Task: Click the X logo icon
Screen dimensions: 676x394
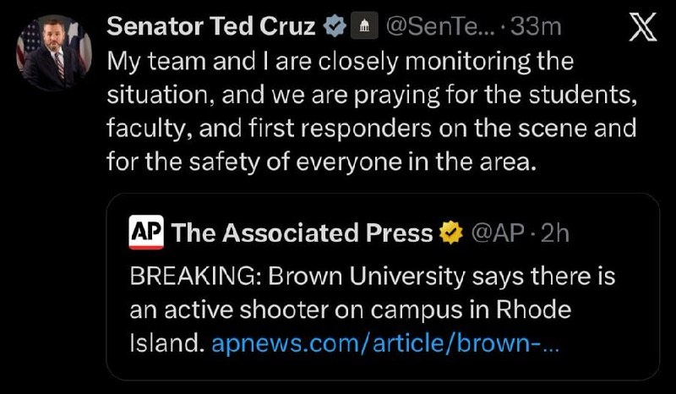Action: point(643,27)
